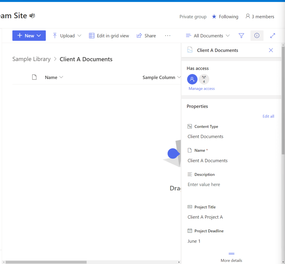Image resolution: width=285 pixels, height=264 pixels.
Task: Expand More details section
Action: pos(231,258)
